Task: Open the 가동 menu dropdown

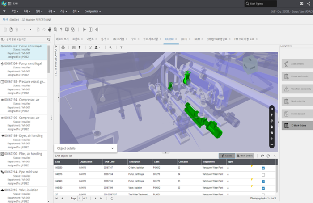Action: [x=63, y=11]
